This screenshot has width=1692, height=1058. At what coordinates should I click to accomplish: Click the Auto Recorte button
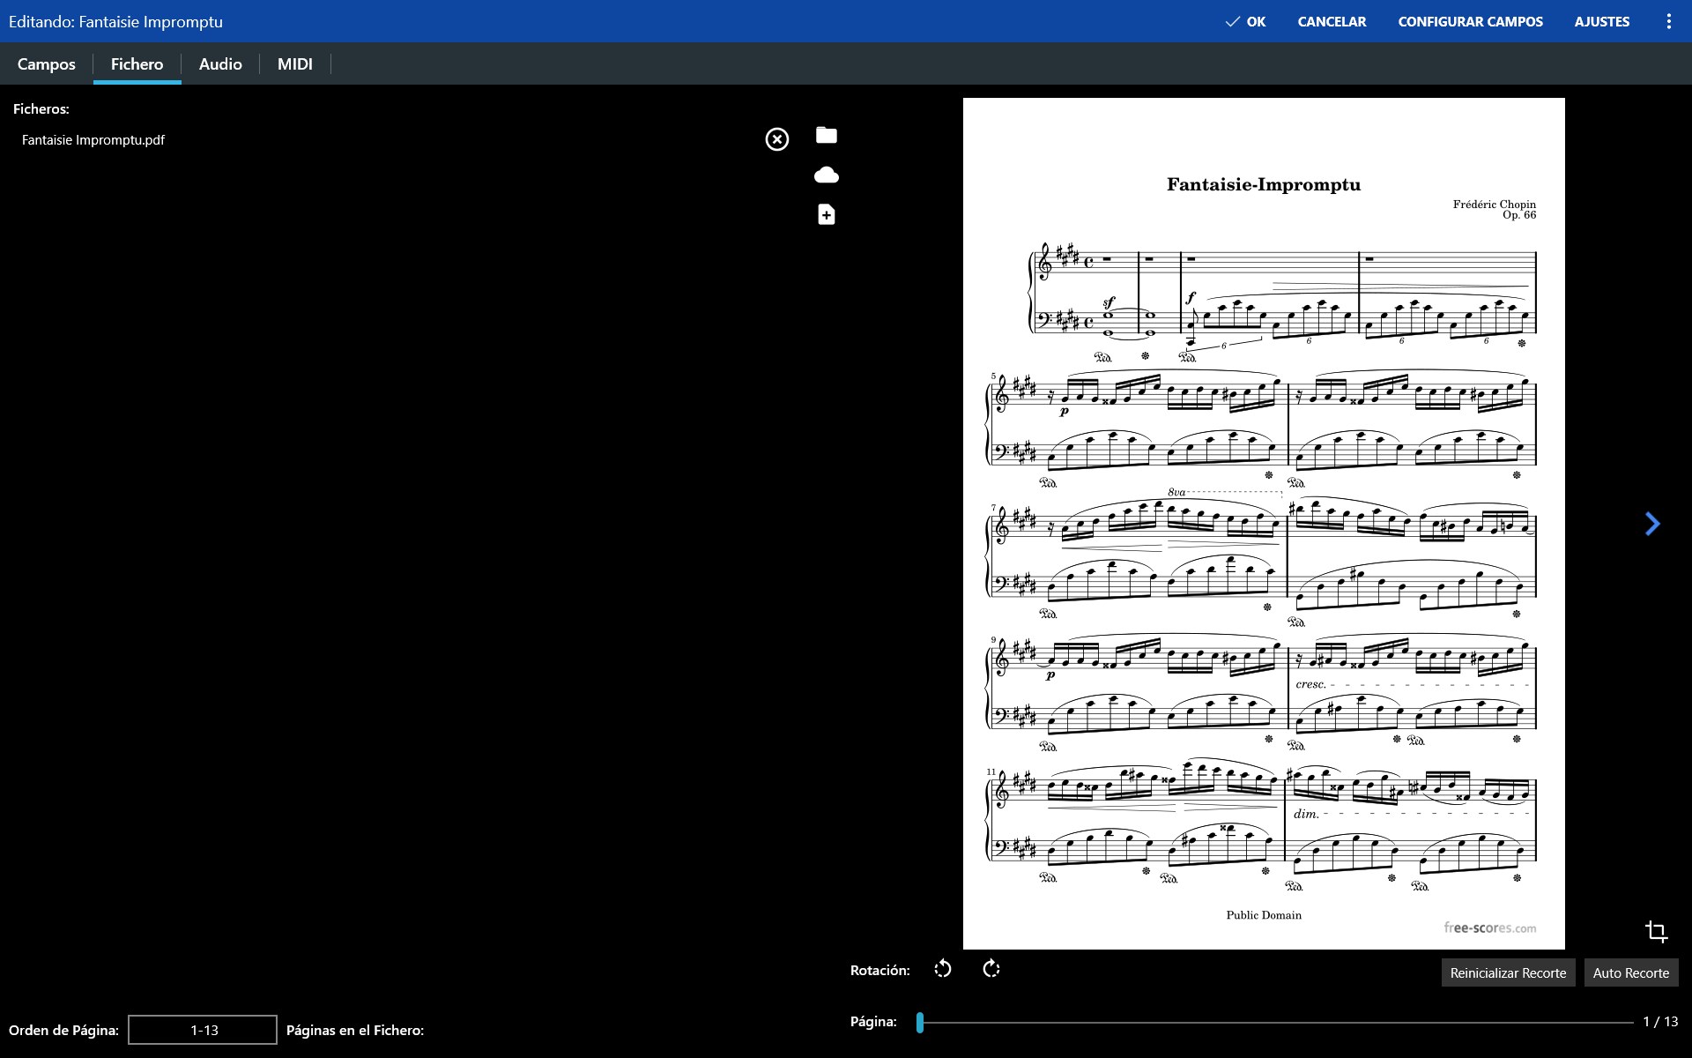(1630, 972)
